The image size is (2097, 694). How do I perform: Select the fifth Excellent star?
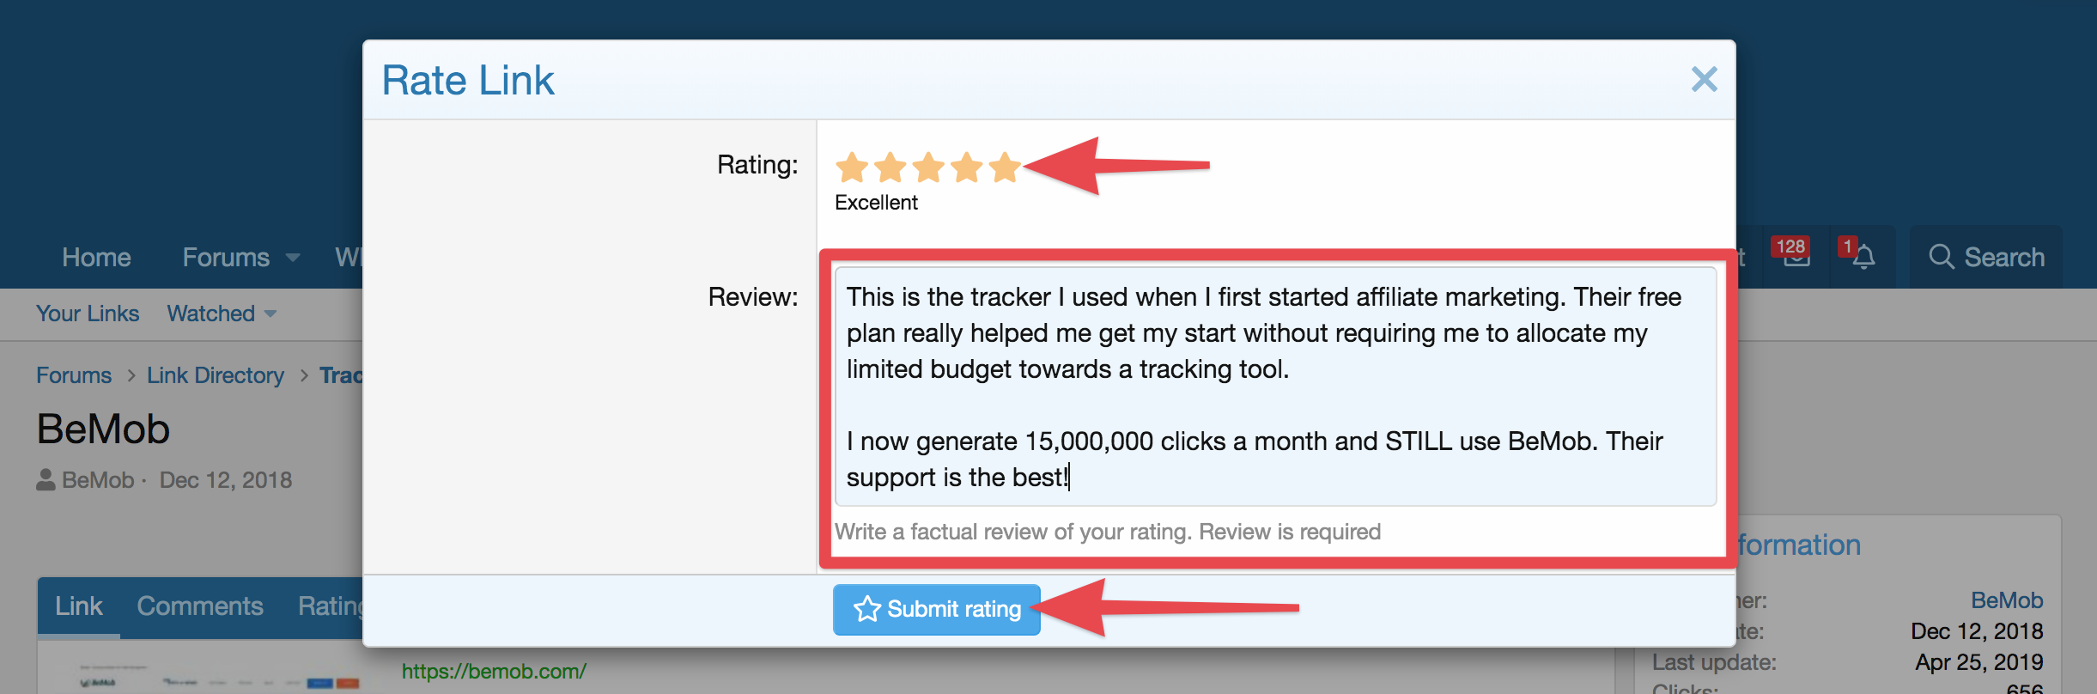coord(1005,167)
